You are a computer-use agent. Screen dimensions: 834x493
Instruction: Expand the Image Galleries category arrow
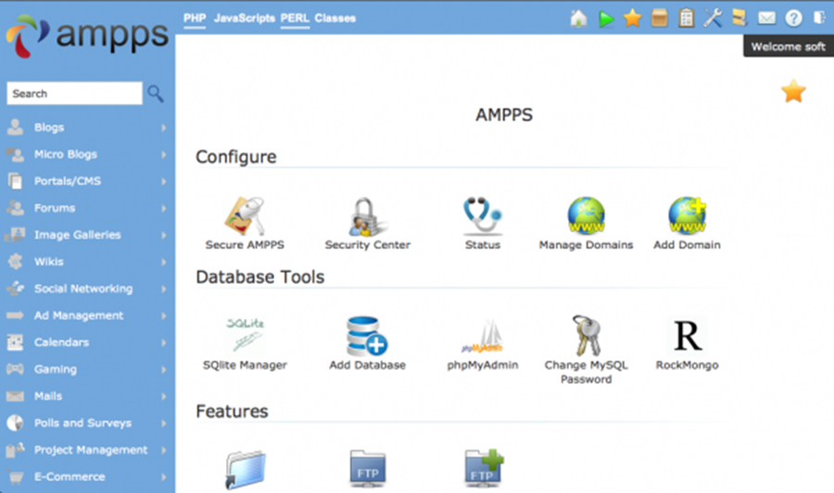coord(164,235)
